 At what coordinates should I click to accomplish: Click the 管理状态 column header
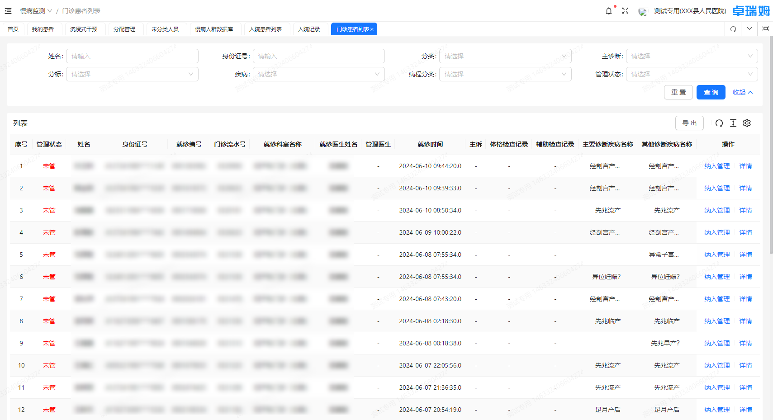49,144
